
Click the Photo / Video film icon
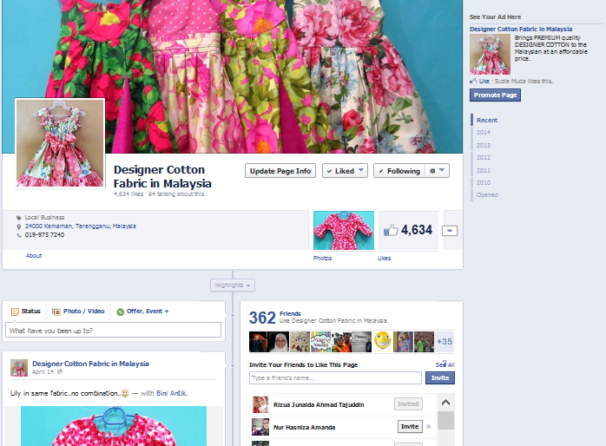[56, 312]
